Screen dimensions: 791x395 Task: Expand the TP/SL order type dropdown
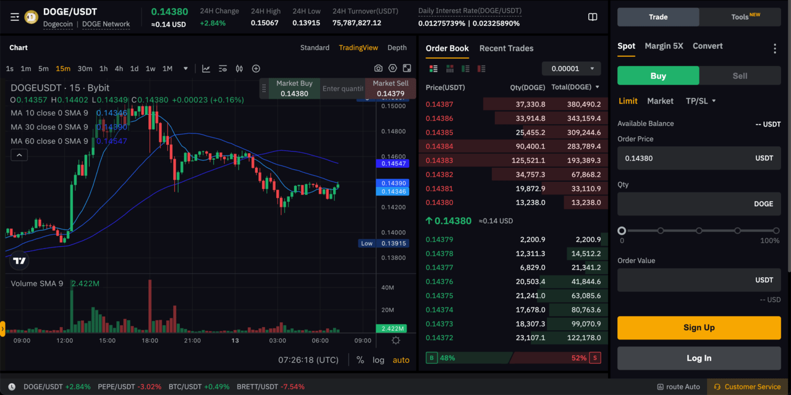pos(701,101)
